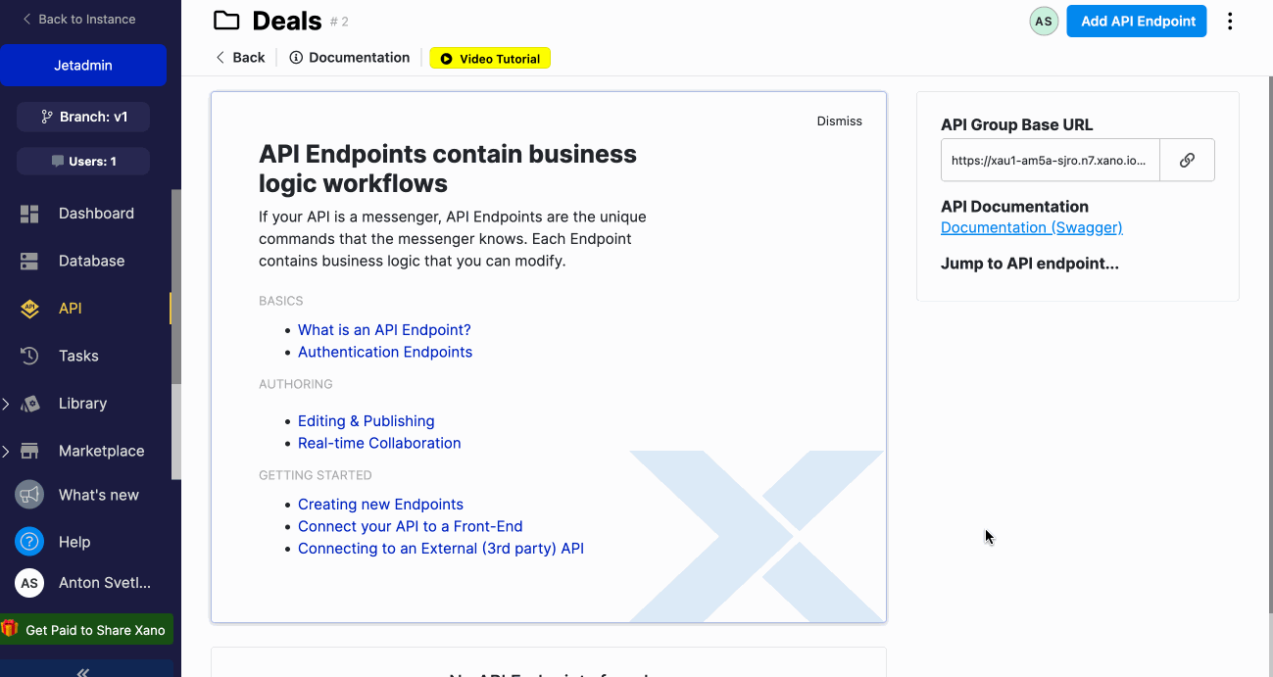
Task: Copy the API Group Base URL link icon
Action: tap(1187, 160)
